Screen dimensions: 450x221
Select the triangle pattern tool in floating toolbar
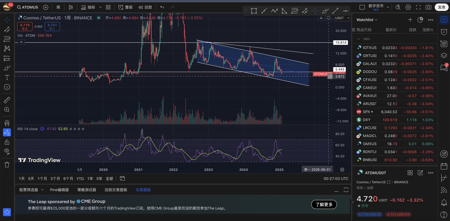click(284, 11)
